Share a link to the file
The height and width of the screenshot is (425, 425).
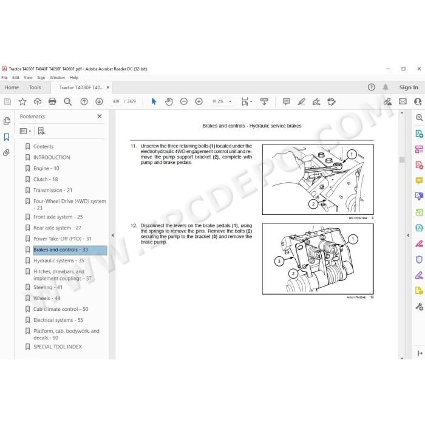click(x=387, y=101)
